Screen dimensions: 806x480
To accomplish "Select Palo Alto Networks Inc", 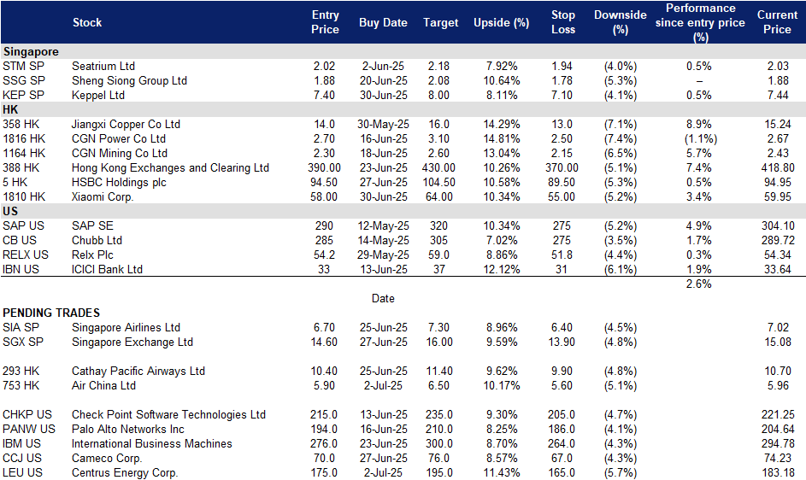I will point(128,429).
